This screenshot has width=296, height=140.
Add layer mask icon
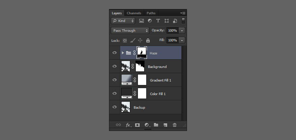[138, 125]
